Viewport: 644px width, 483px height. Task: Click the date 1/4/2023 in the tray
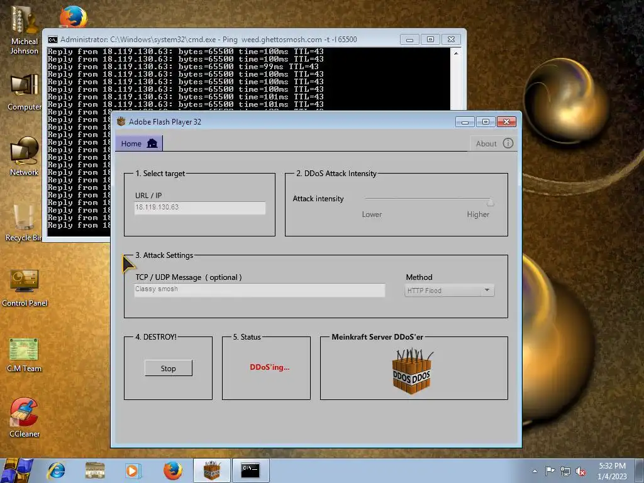[x=612, y=477]
